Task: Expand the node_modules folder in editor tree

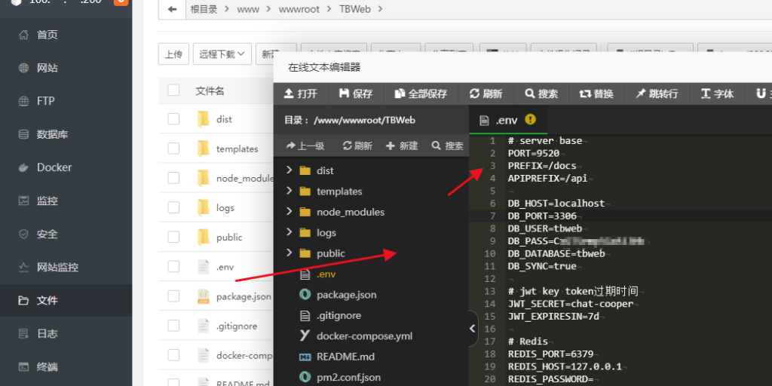Action: [x=289, y=212]
